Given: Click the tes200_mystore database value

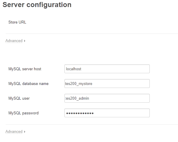Looking at the screenshot, I should tap(79, 84).
